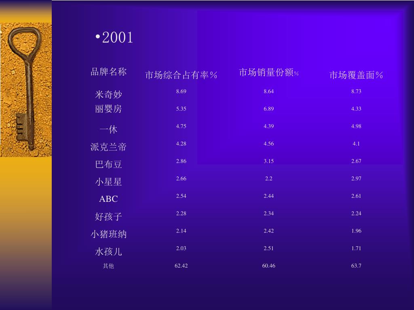The height and width of the screenshot is (310, 414).
Task: Click the brand name 米奇妙
Action: (108, 94)
